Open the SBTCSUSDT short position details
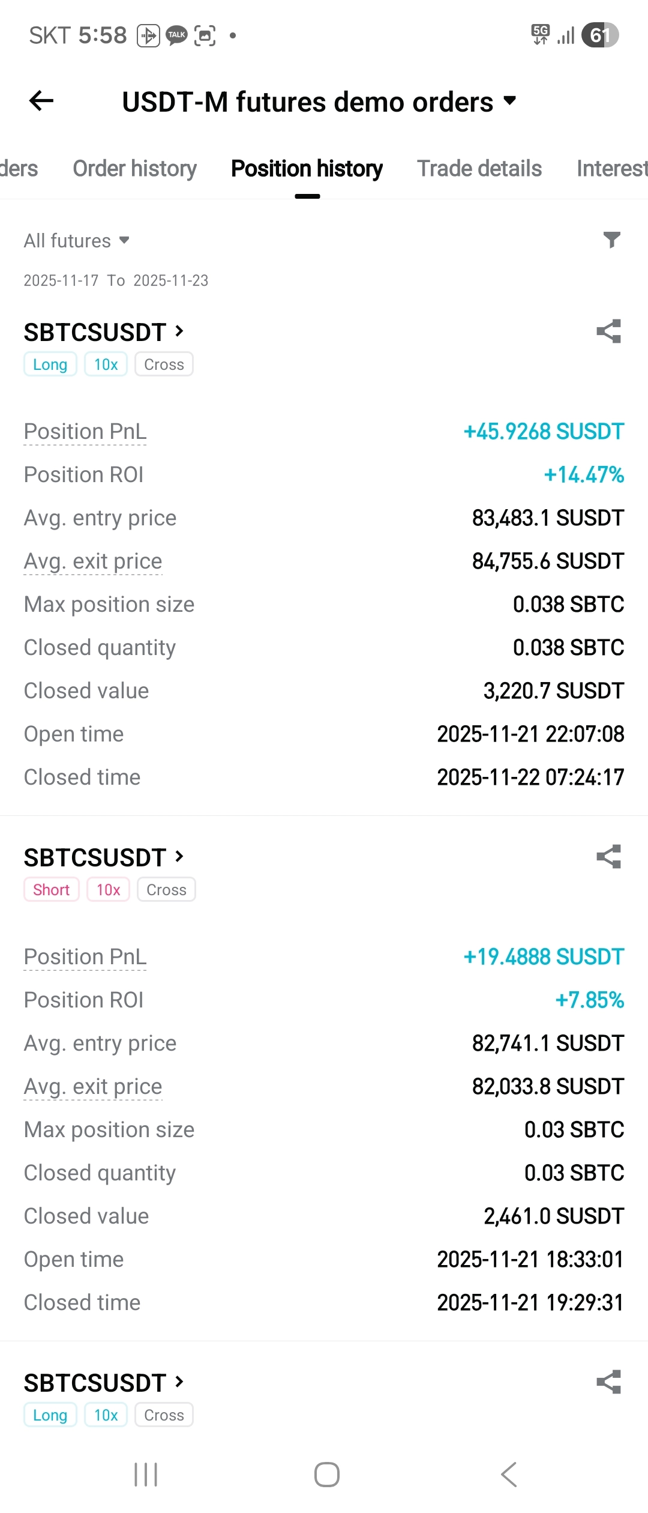The height and width of the screenshot is (1513, 648). pos(104,857)
